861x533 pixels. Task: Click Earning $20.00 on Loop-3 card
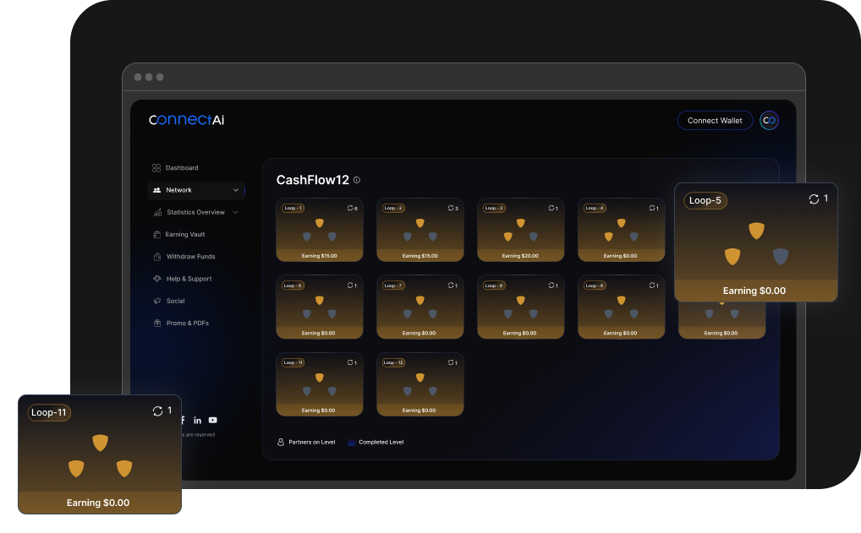[x=520, y=256]
